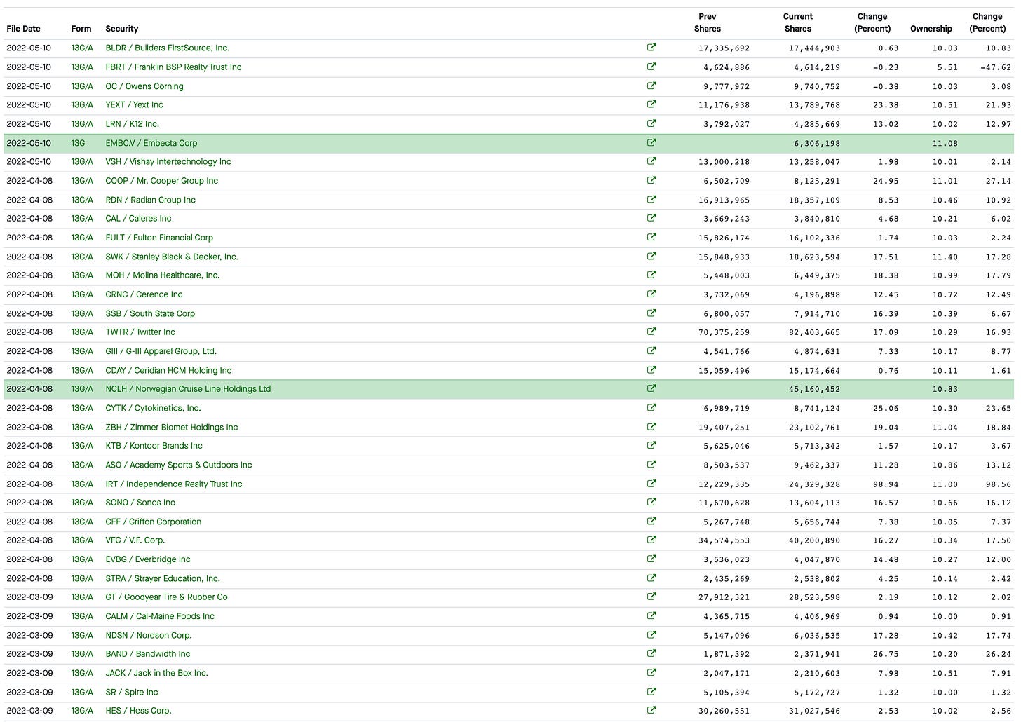Open external link icon for South State Corp row
Image resolution: width=1021 pixels, height=722 pixels.
point(651,313)
